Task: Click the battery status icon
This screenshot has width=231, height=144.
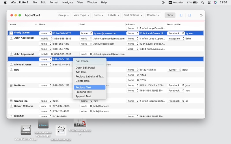Action: 195,3
